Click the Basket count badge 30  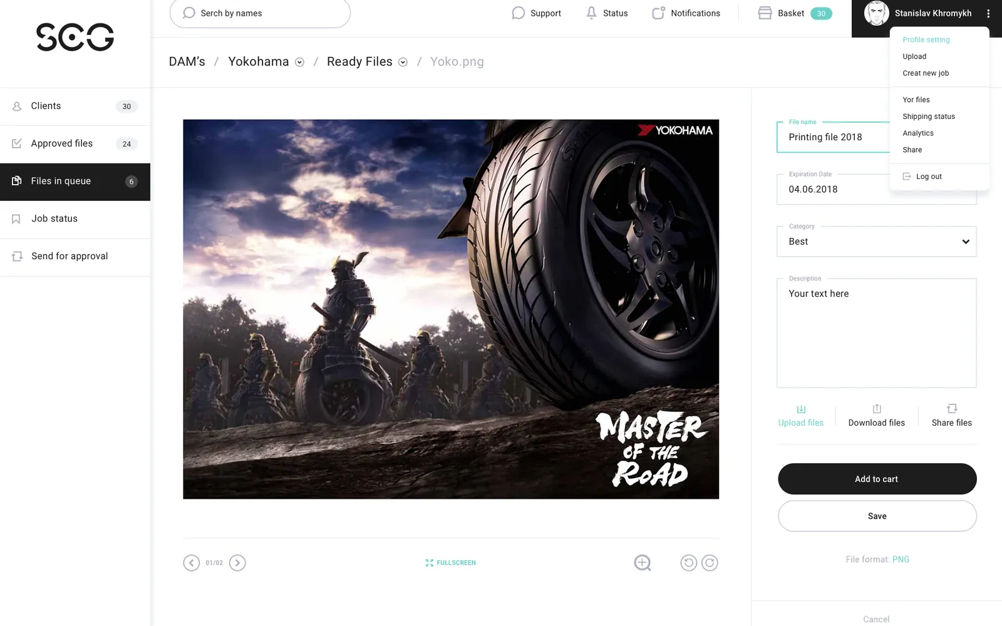821,13
